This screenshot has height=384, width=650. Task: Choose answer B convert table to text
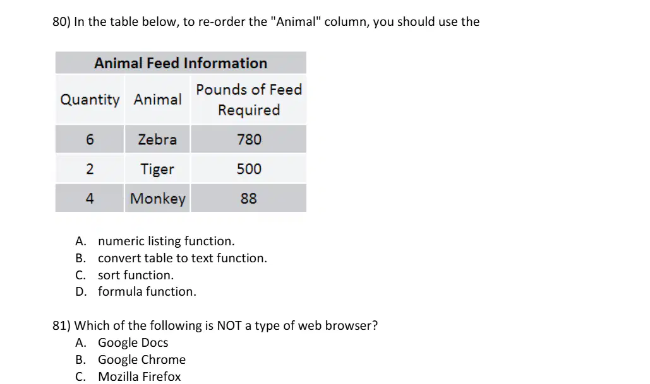click(x=171, y=258)
